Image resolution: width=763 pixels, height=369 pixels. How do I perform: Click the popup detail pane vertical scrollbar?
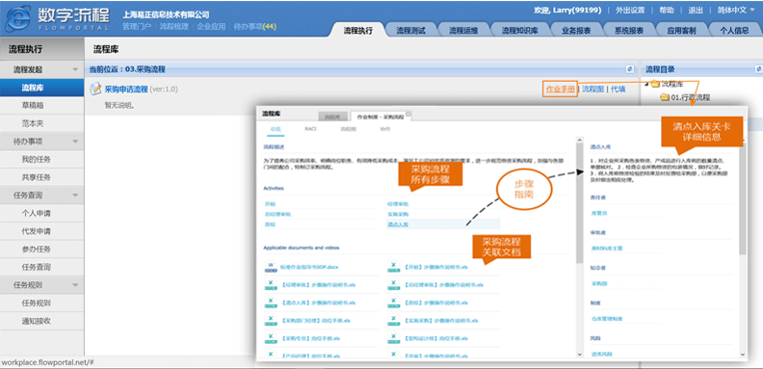tap(742, 198)
